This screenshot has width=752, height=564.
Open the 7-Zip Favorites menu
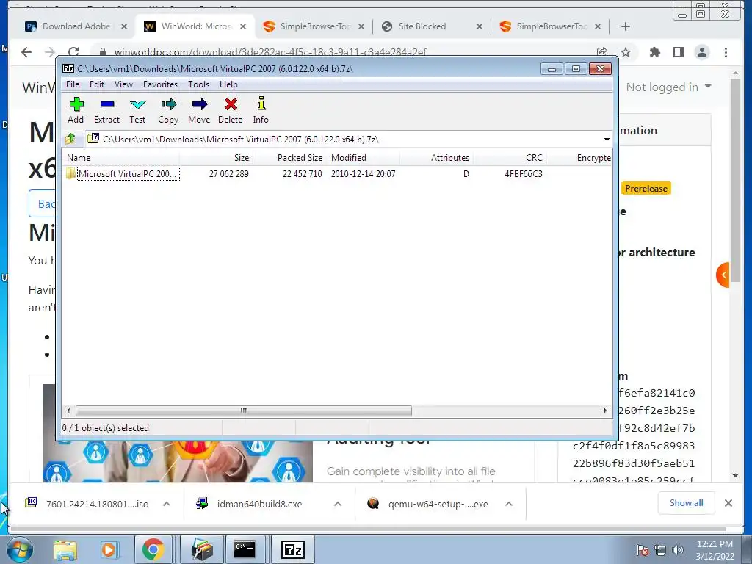(x=160, y=84)
